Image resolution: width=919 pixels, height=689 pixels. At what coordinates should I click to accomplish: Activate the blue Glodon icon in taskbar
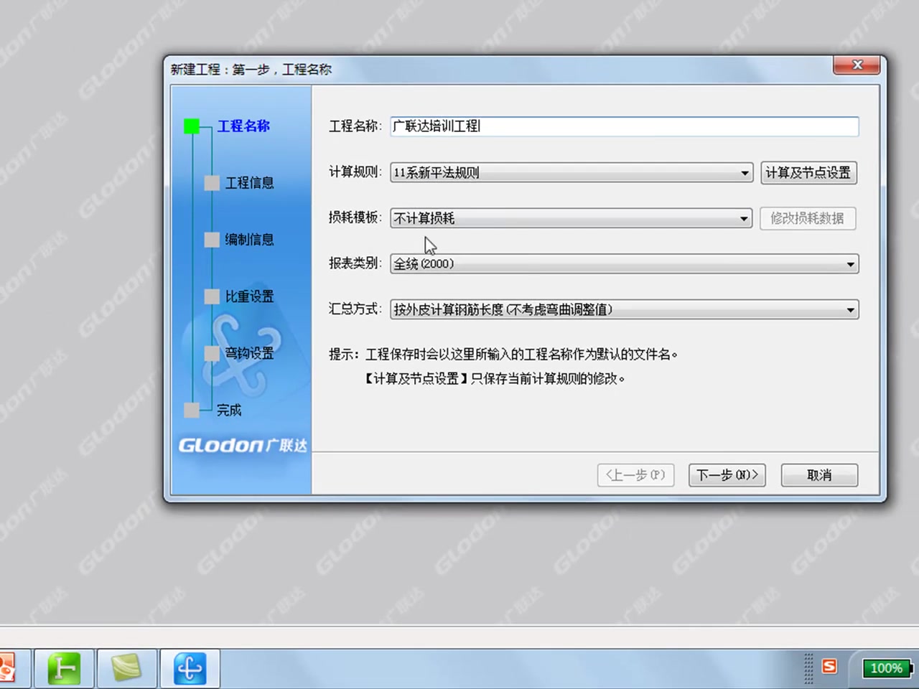[x=189, y=667]
